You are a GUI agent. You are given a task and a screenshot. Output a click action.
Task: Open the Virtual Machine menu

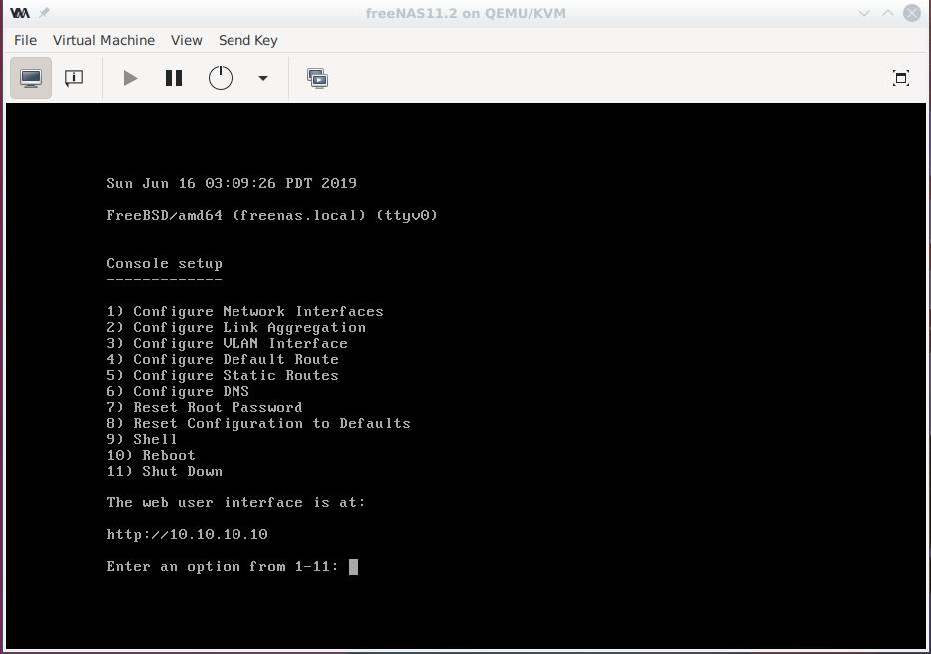pos(104,40)
